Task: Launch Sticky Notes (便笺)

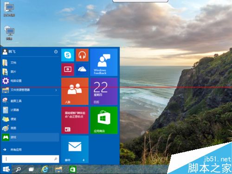Action: click(x=31, y=119)
